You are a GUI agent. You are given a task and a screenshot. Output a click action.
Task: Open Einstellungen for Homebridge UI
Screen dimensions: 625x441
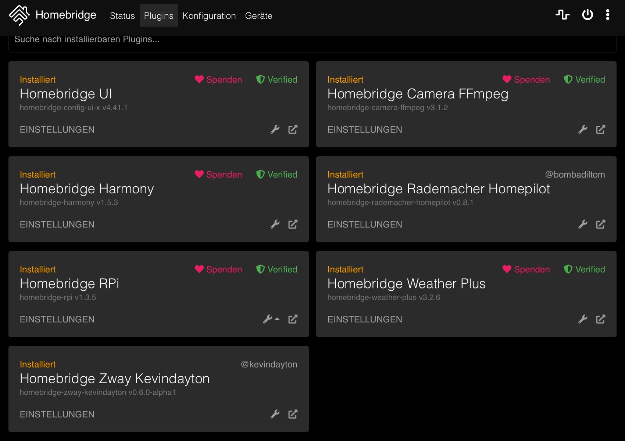(57, 129)
